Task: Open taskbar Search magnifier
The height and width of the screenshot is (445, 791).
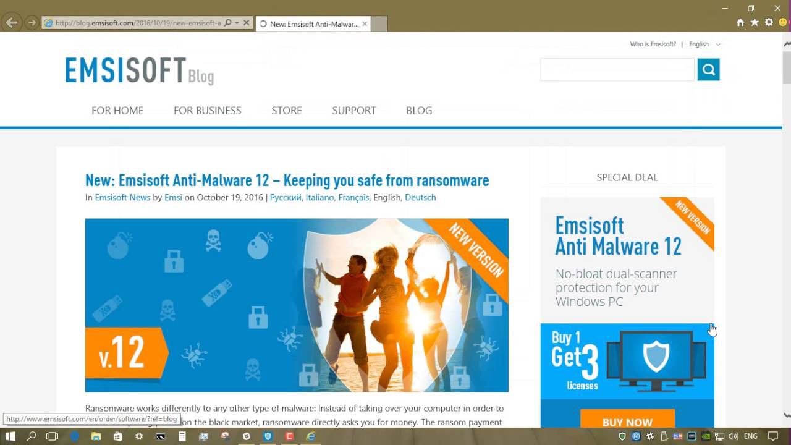Action: click(x=32, y=436)
